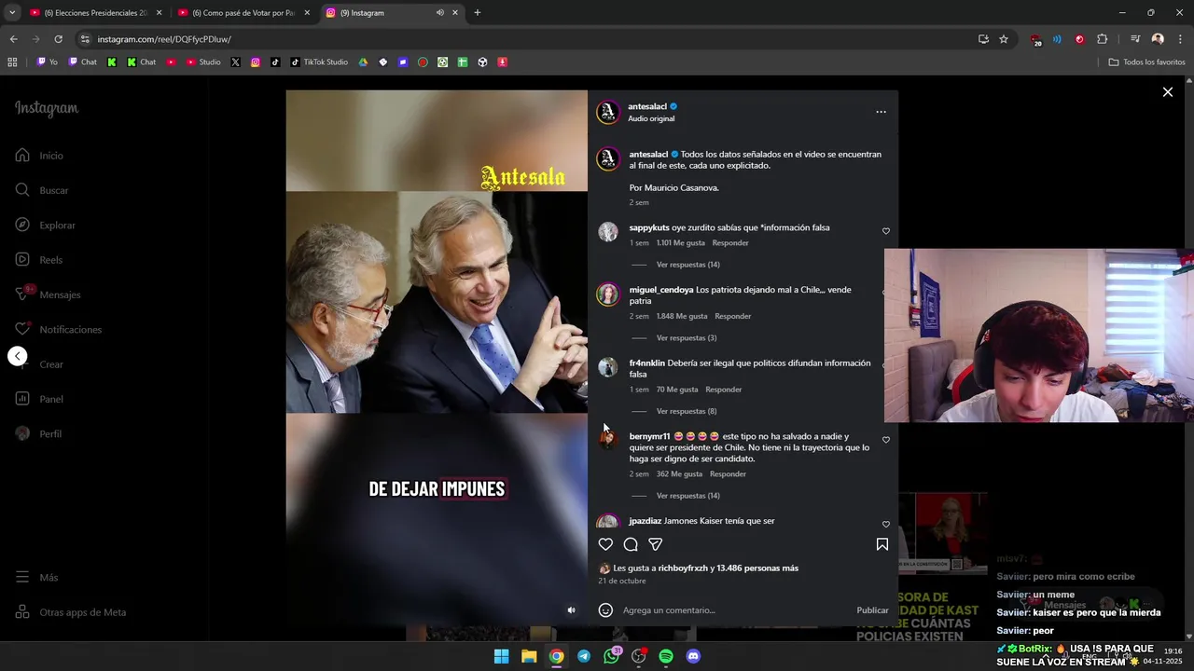This screenshot has height=671, width=1194.
Task: Focus the Agrega un comentario field
Action: tap(737, 610)
